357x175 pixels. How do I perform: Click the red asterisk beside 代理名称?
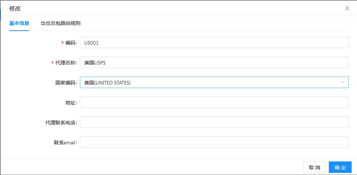(x=52, y=63)
